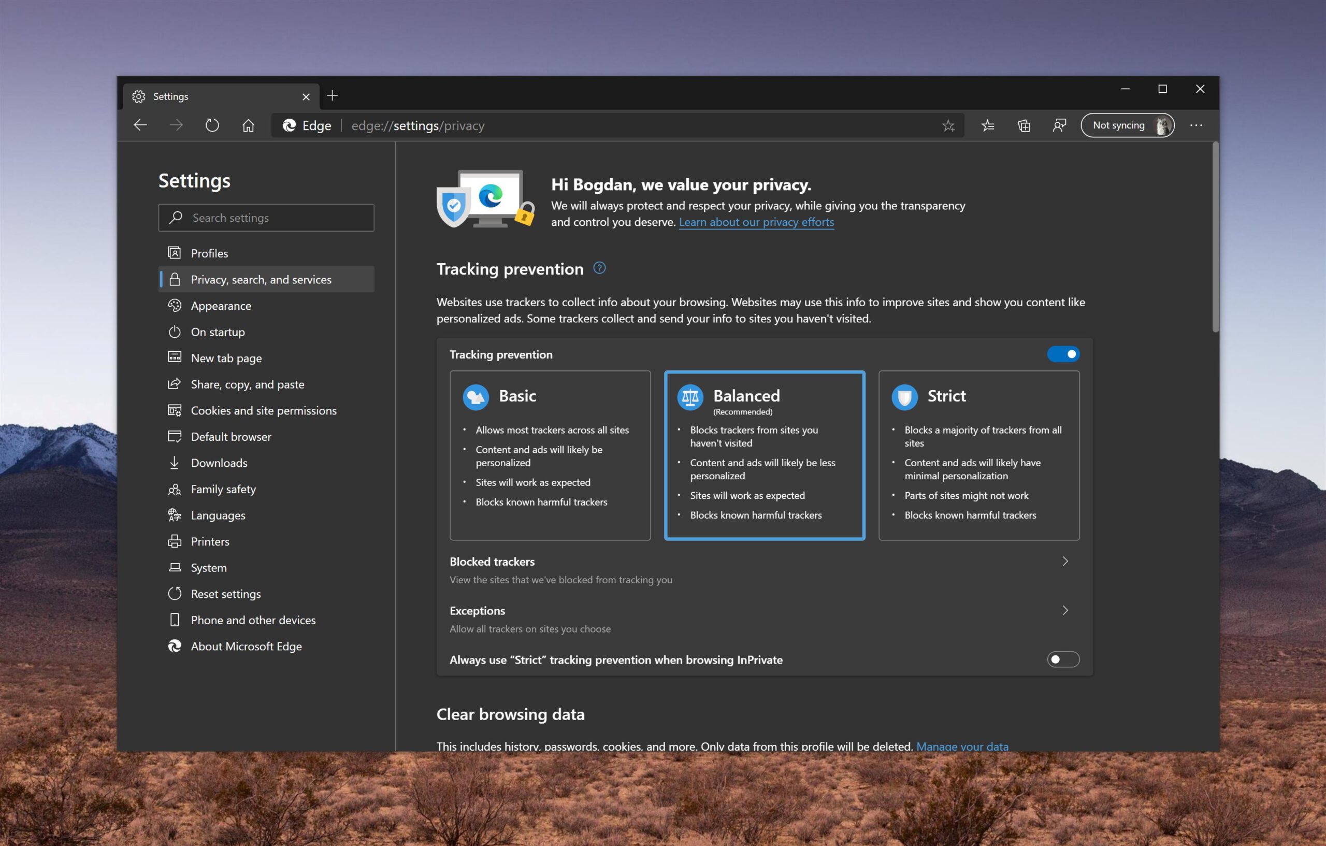Click the Manage your data link
The image size is (1326, 846).
[962, 746]
